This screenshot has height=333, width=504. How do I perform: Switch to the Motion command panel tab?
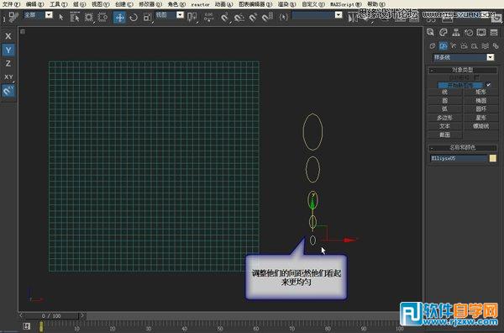(x=469, y=32)
